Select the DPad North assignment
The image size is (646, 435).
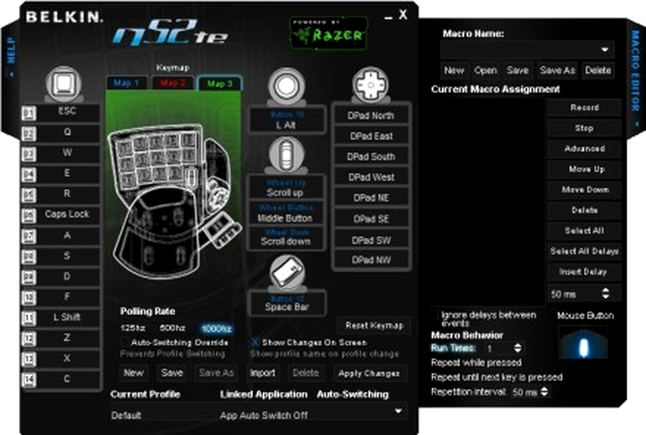coord(370,115)
